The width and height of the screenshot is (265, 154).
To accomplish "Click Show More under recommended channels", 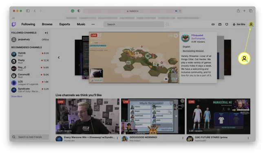I will click(x=17, y=96).
